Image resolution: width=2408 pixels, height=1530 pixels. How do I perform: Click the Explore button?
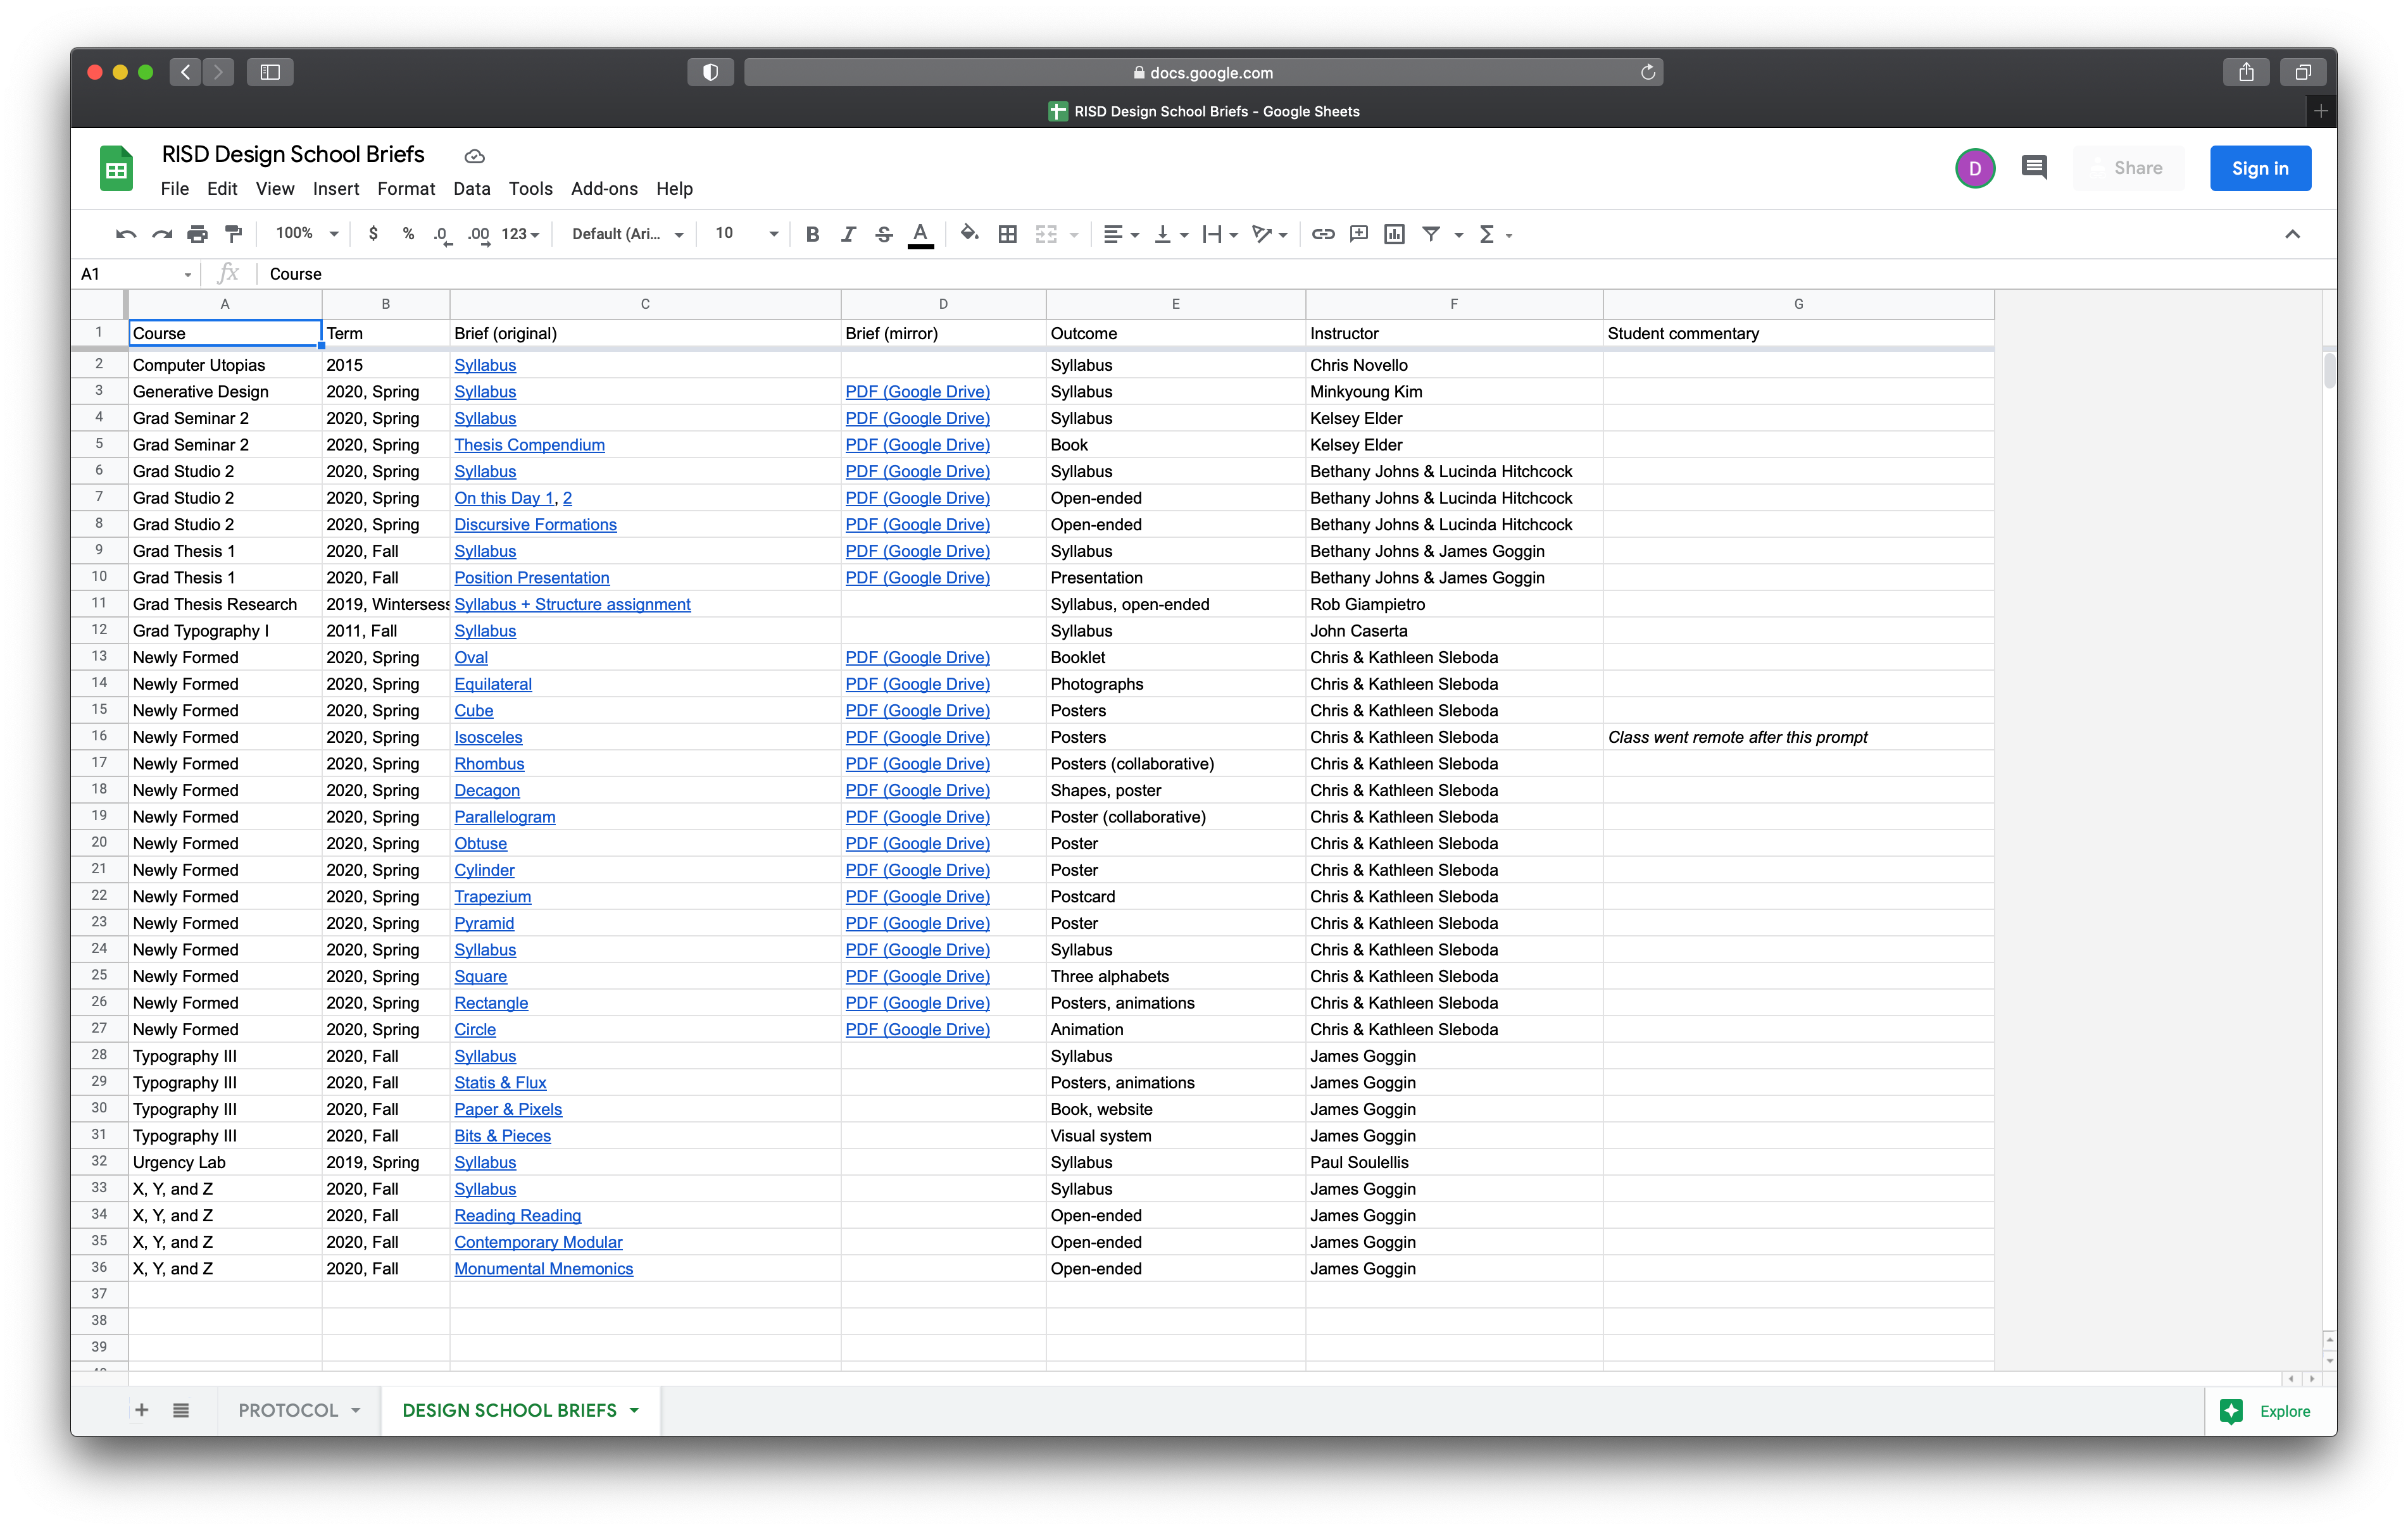coord(2266,1411)
